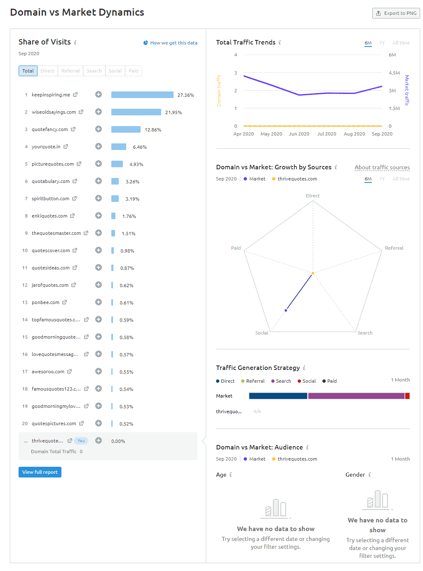Toggle thrivequotes.com legend in Growth by Sources
Screen dimensions: 423x571
(294, 179)
